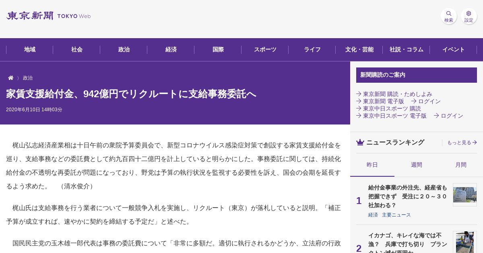483x253 pixels.
Task: Click the article headline 家賃支援給付金、942億円
Action: pos(131,94)
